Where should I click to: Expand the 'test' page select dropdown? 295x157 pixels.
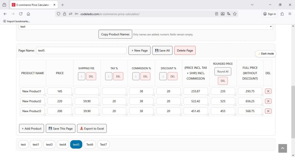[x=145, y=26]
